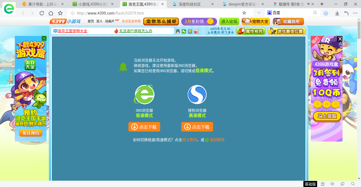Viewport: 361px width, 187px height.
Task: Click the undo closed tab arrow
Action: point(346,13)
